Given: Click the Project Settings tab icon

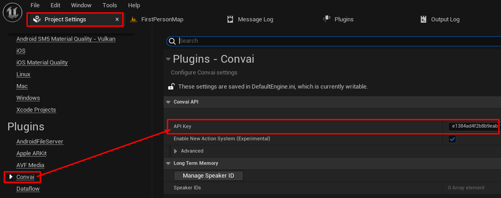Looking at the screenshot, I should [36, 20].
